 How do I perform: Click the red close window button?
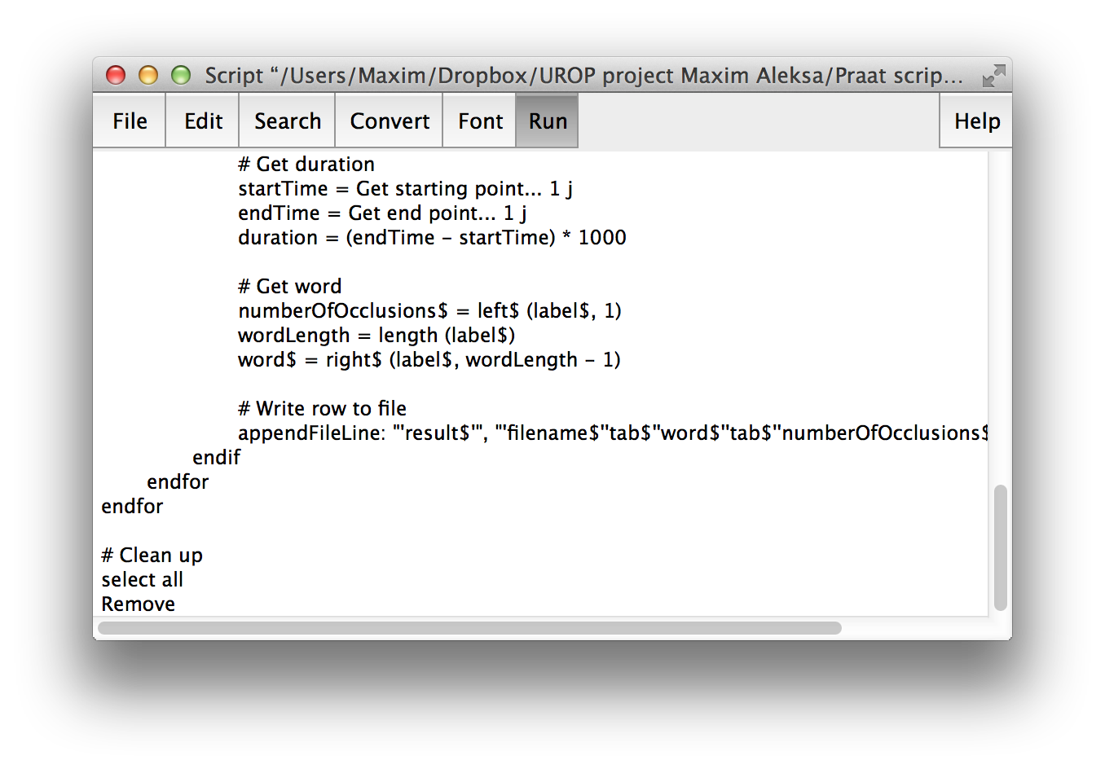116,76
